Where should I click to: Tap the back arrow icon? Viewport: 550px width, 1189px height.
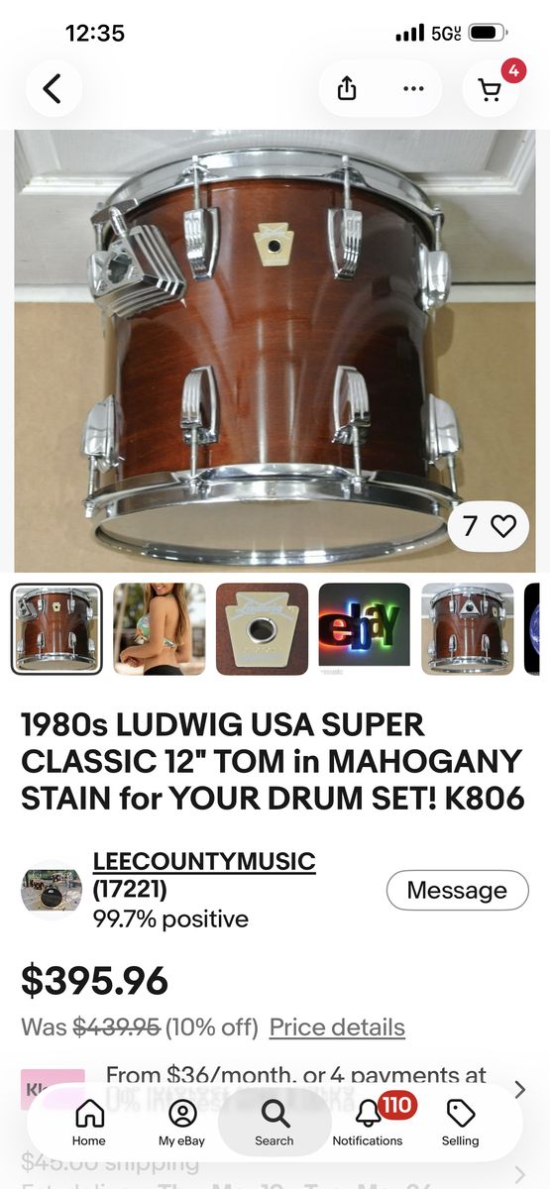[53, 88]
